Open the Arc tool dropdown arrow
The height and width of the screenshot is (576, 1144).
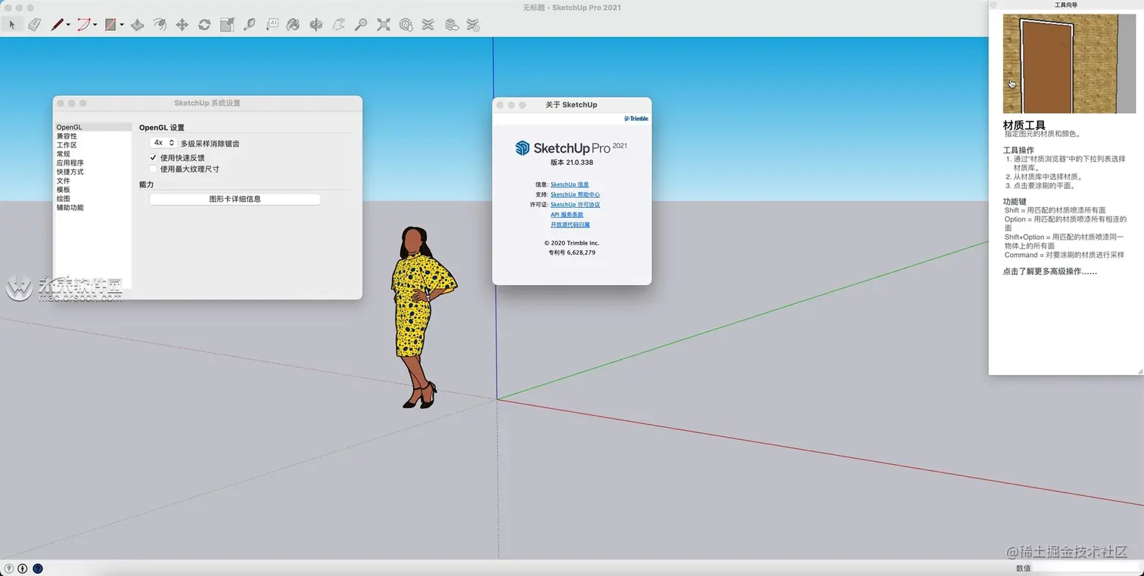click(95, 25)
